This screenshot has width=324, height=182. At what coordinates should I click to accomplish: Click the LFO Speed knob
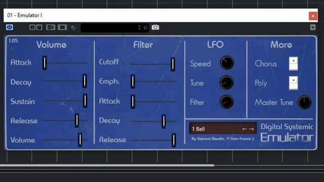227,63
